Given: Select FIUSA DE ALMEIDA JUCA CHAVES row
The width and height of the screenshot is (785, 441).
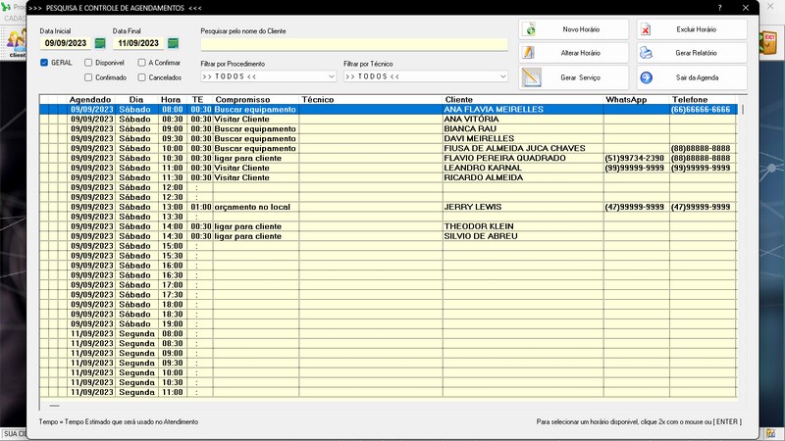Looking at the screenshot, I should point(388,148).
